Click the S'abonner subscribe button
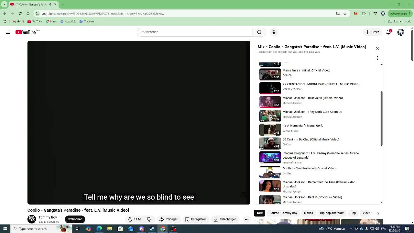The image size is (414, 233). (x=75, y=219)
